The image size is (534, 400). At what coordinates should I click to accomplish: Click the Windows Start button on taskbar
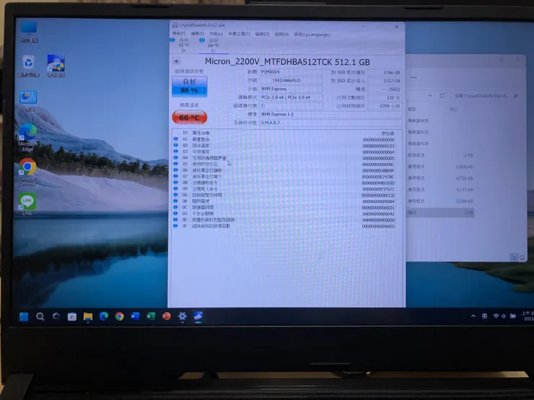click(x=24, y=316)
